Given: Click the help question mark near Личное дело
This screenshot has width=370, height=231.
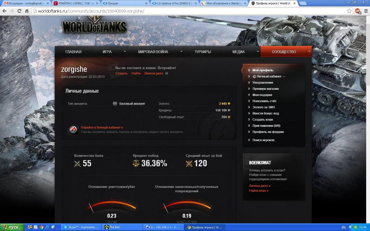Looking at the screenshot, I should click(166, 73).
